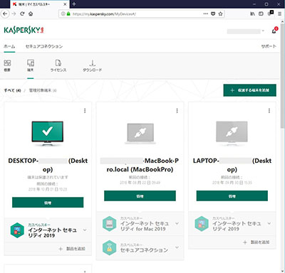Click the MacBook-Pro.local (MacBookPro) device name
The height and width of the screenshot is (273, 285).
(140, 165)
